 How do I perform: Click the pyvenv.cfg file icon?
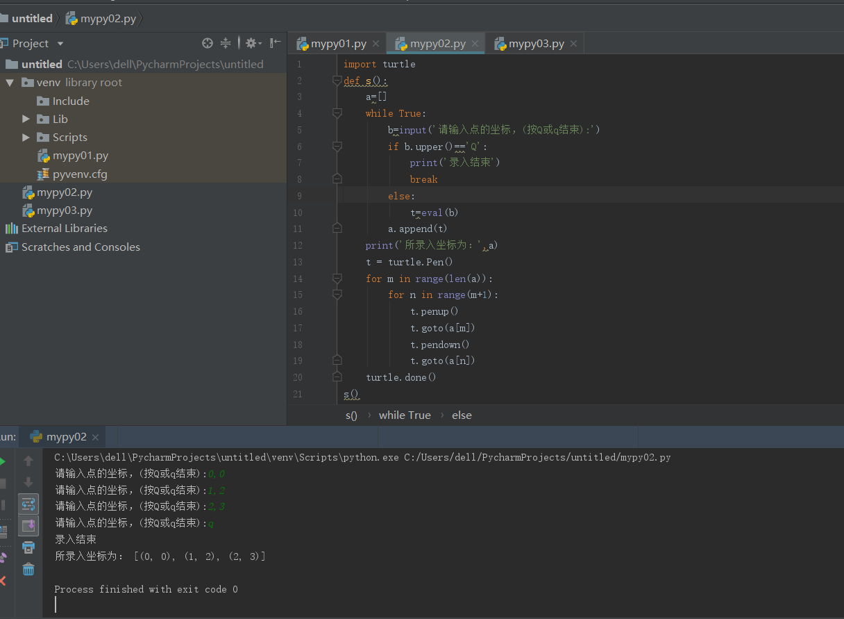click(43, 174)
